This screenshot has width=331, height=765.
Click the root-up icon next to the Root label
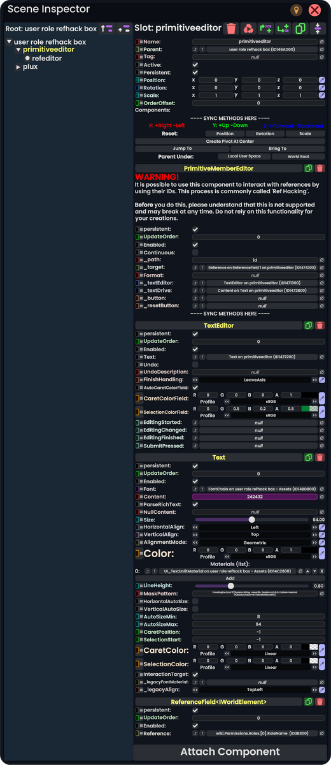click(x=107, y=29)
